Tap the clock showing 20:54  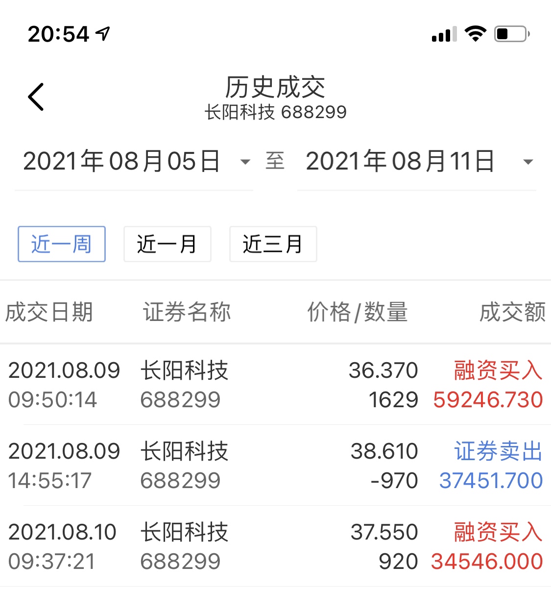[x=59, y=33]
